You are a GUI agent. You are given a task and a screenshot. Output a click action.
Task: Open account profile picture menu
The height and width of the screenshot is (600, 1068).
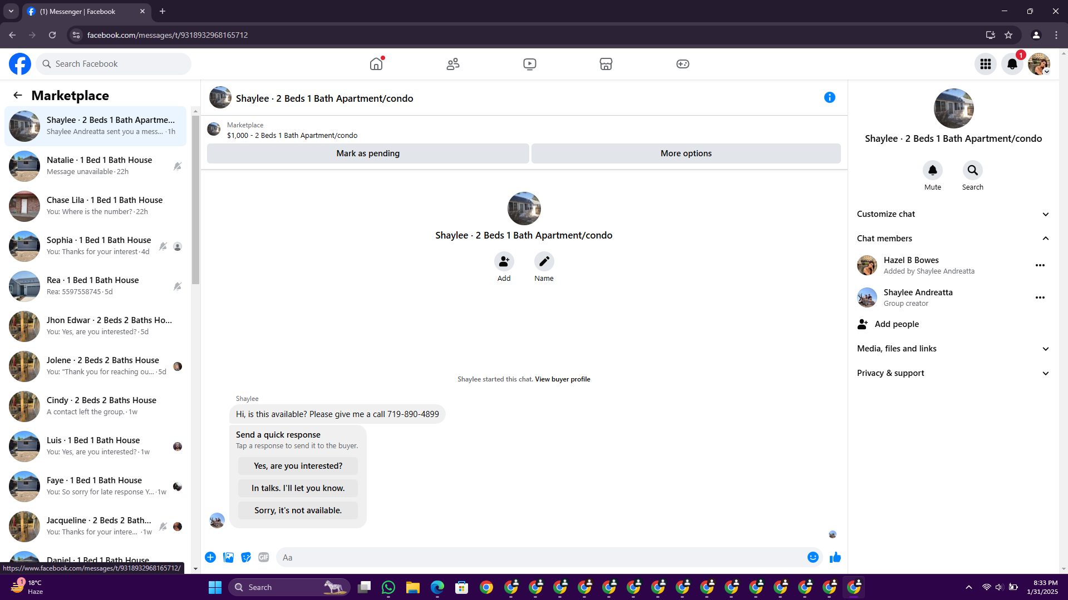coord(1039,64)
